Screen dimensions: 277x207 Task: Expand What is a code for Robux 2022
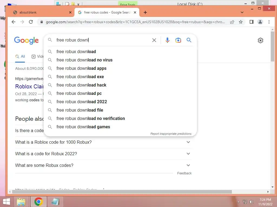(103, 154)
